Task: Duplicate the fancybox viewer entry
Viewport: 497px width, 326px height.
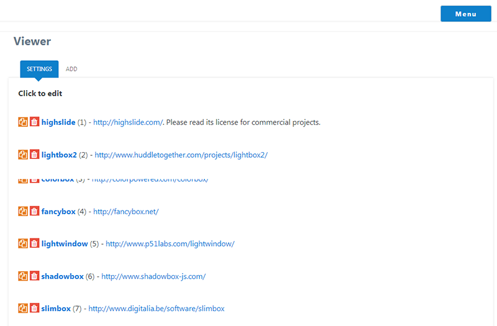Action: pos(23,211)
